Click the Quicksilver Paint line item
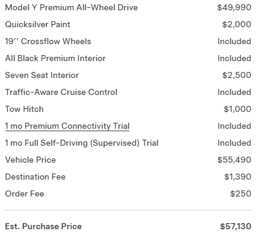 point(37,25)
